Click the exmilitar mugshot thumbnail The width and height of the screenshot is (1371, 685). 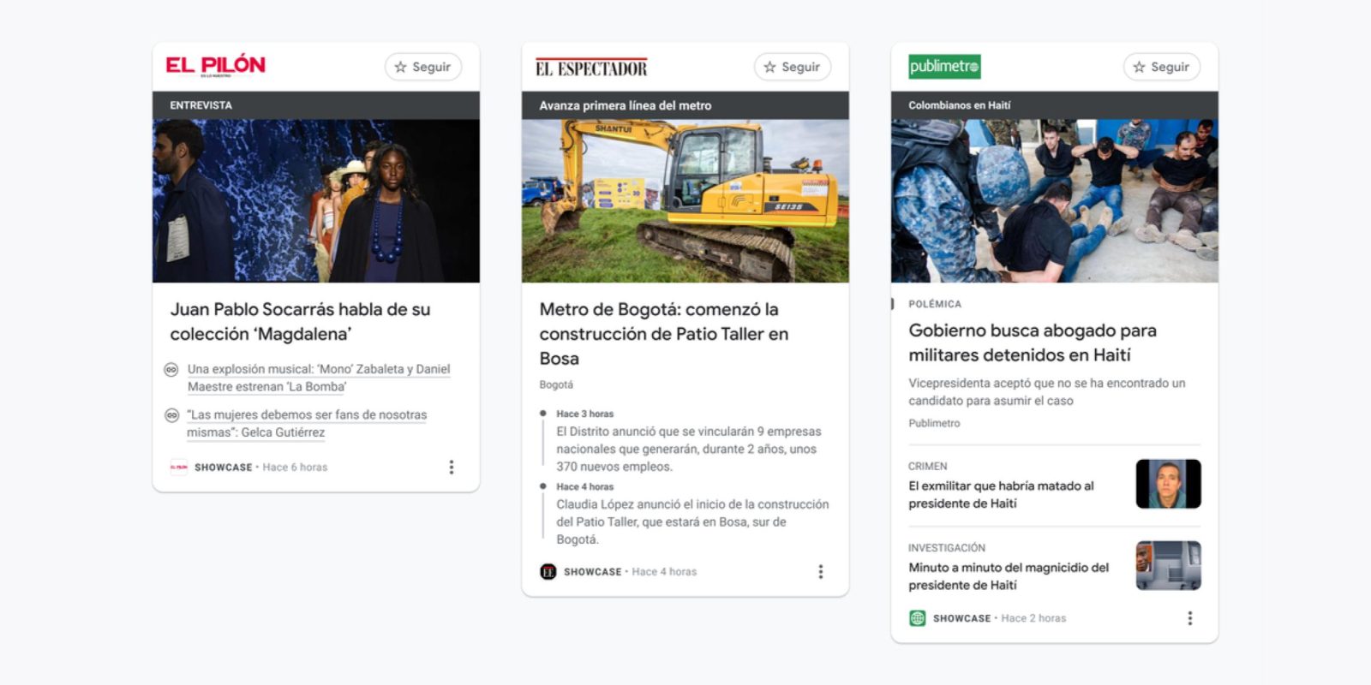1168,484
